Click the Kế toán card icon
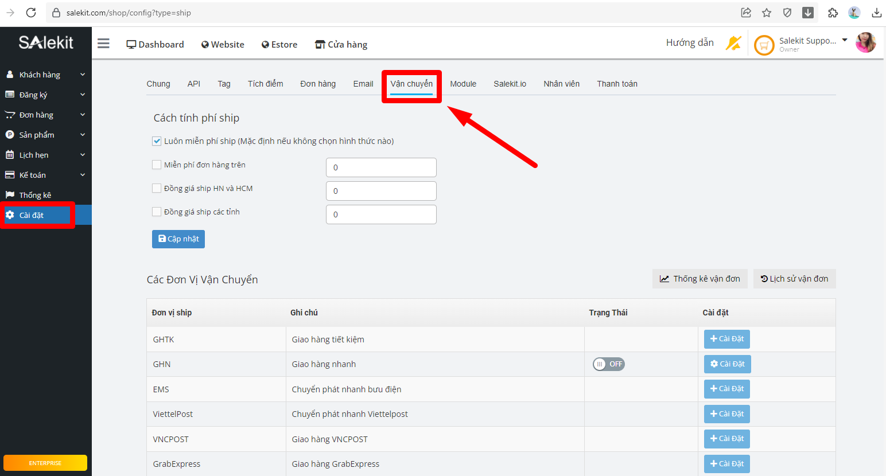 [x=10, y=175]
